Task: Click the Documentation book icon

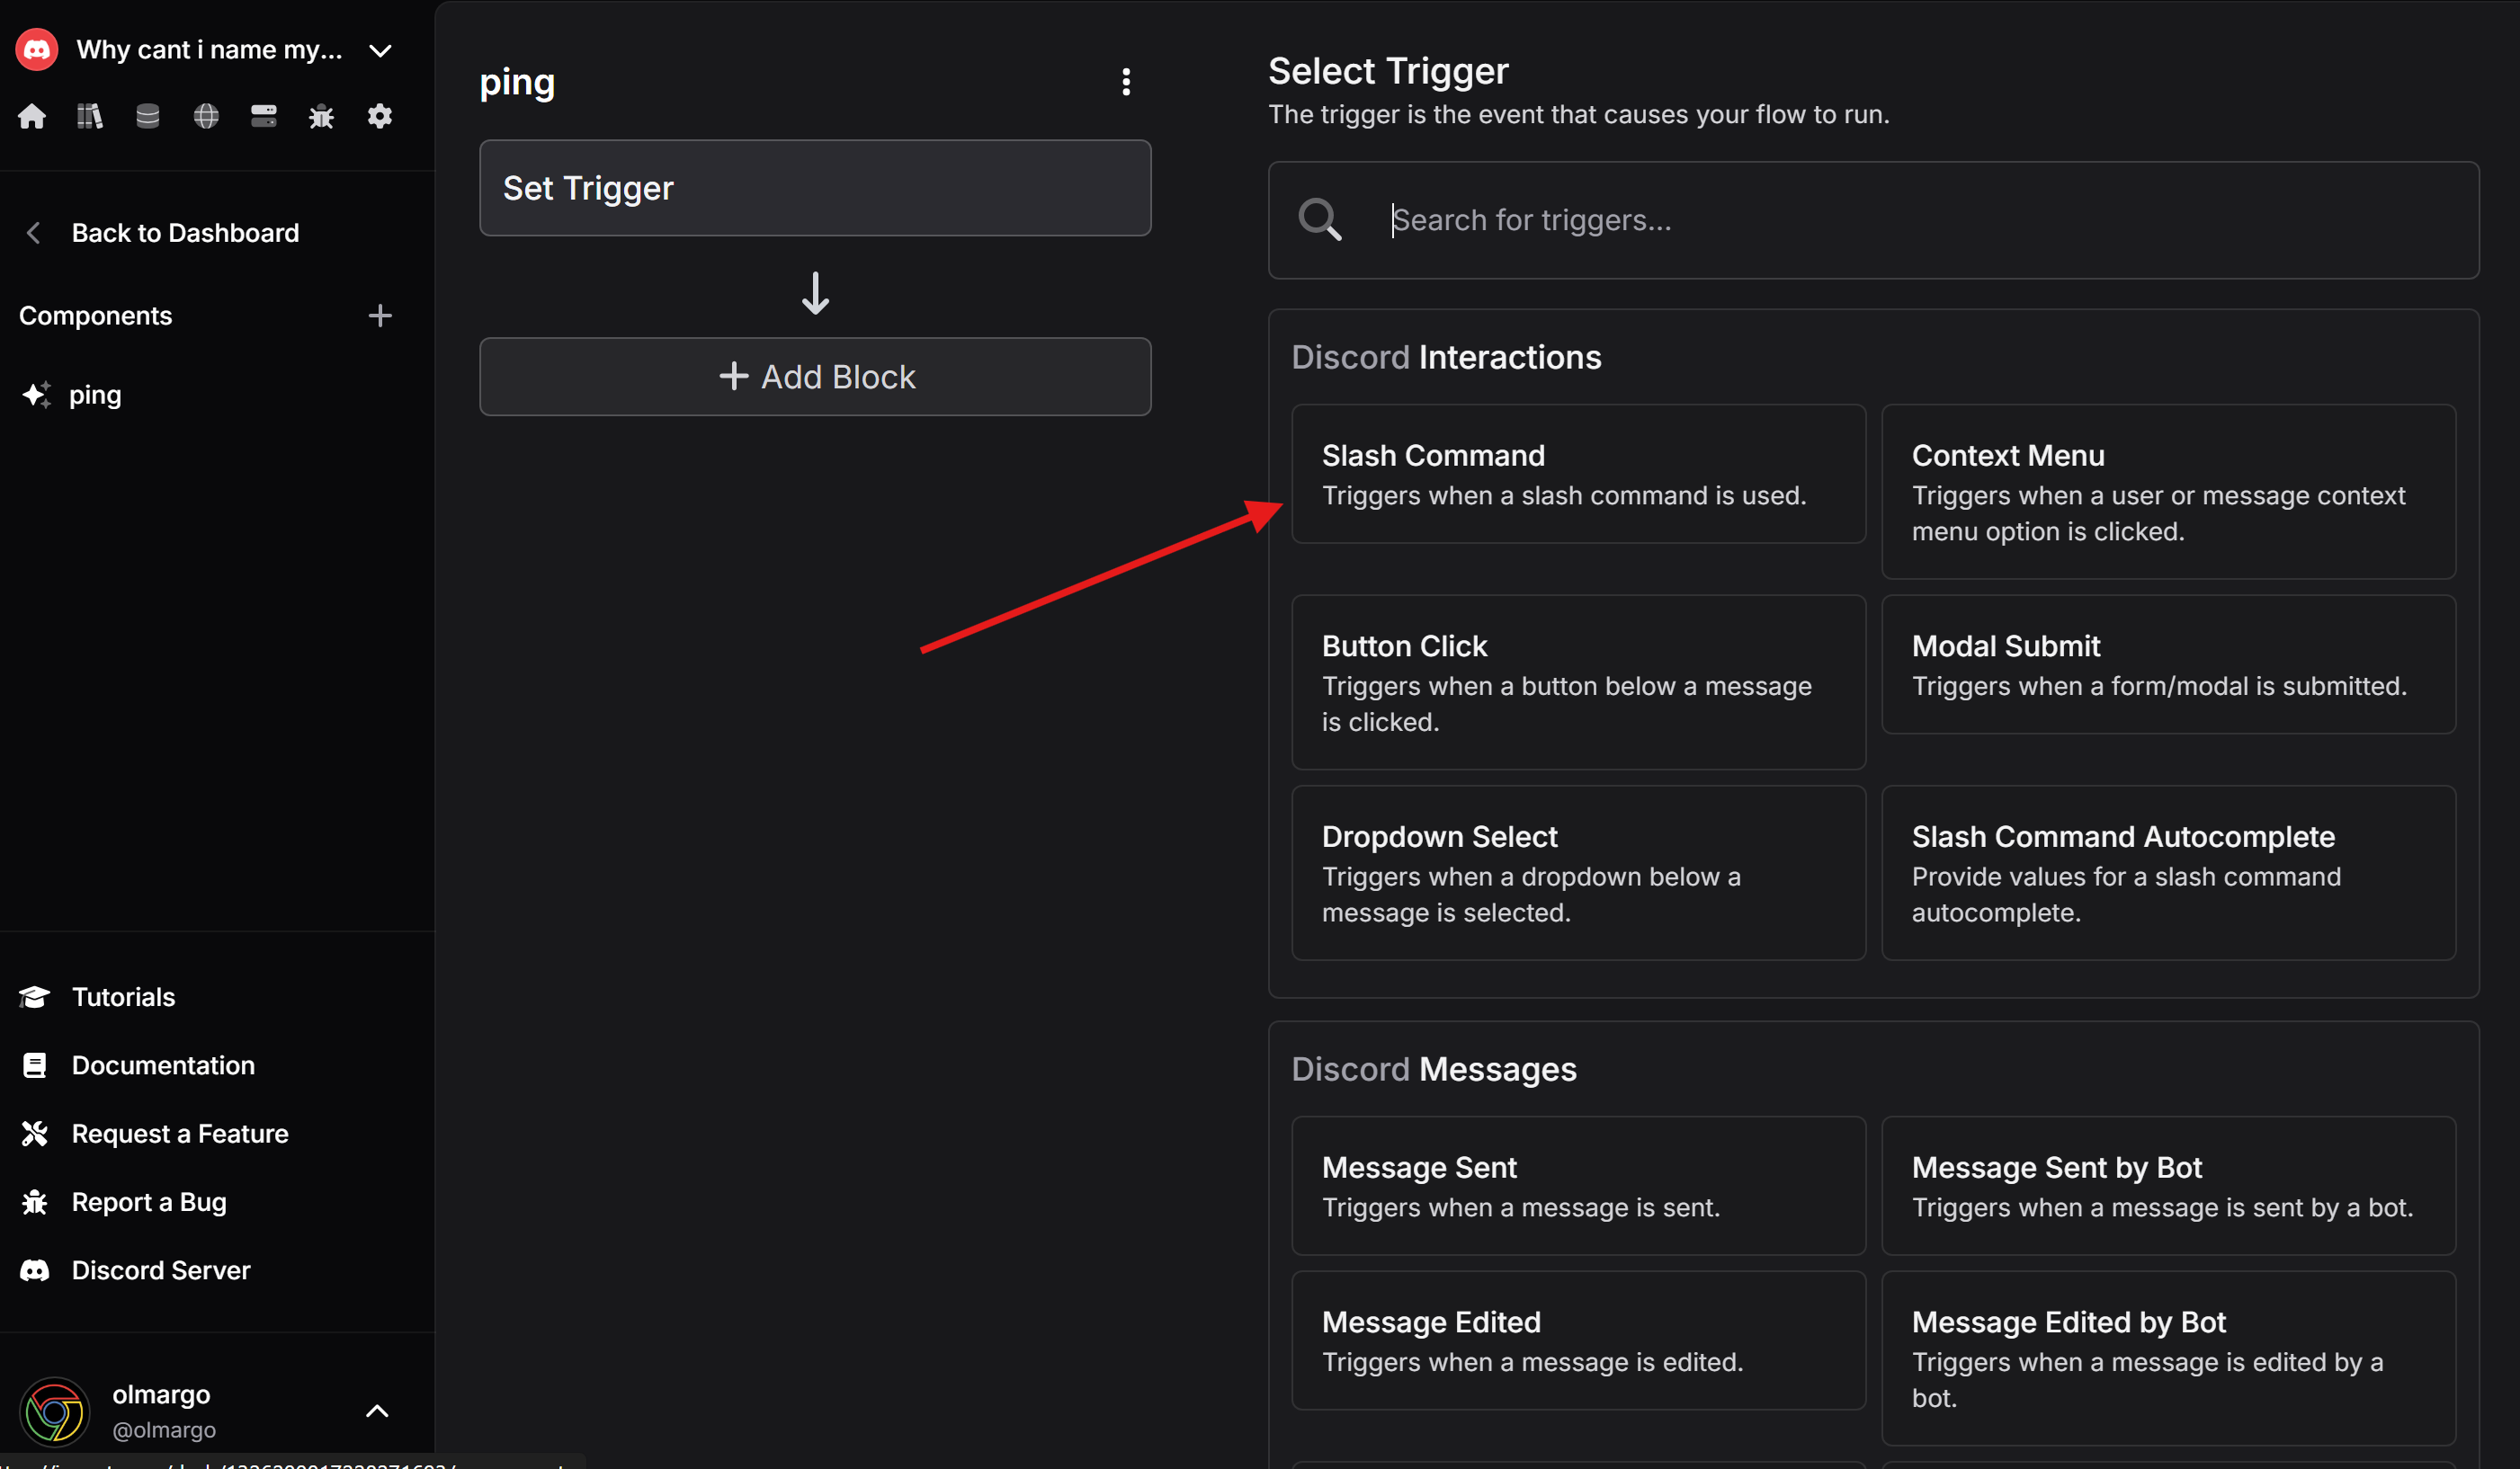Action: [35, 1065]
